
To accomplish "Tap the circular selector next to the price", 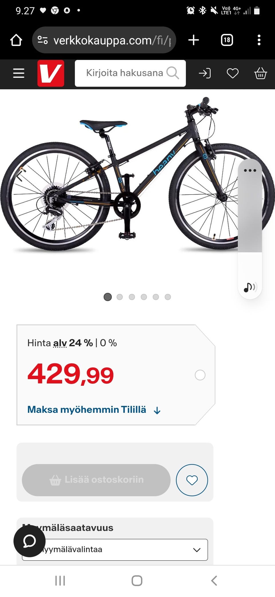I will [200, 375].
